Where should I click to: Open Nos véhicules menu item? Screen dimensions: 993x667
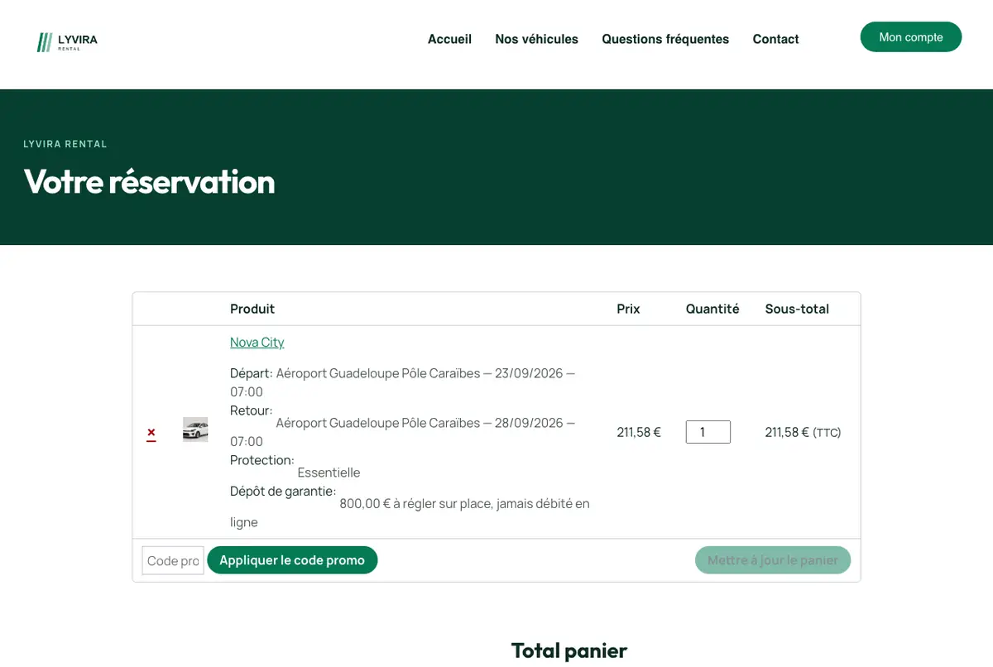[536, 39]
